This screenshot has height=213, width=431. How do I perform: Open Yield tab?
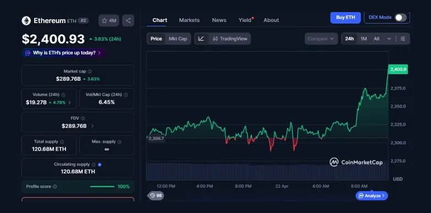pos(245,20)
